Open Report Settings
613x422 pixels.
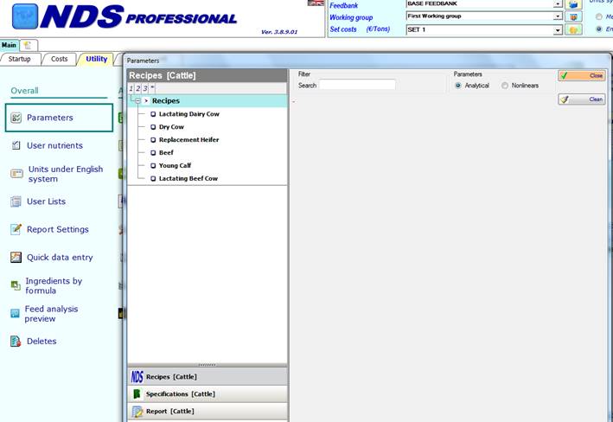57,229
